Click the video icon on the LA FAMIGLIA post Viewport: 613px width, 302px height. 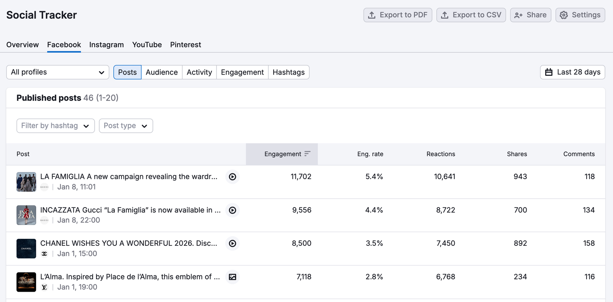tap(233, 177)
